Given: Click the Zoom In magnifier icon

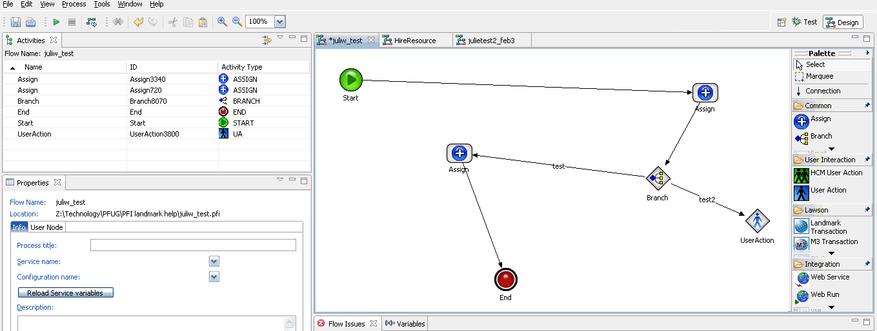Looking at the screenshot, I should point(222,21).
